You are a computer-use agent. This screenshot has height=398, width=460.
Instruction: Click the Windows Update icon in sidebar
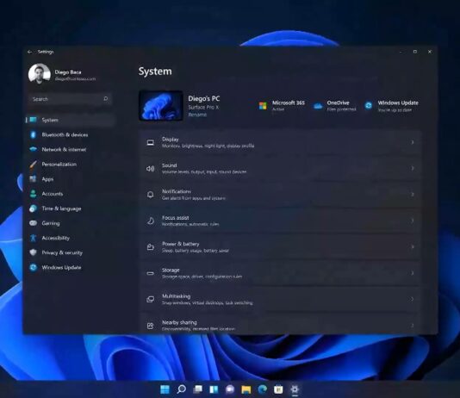pyautogui.click(x=33, y=267)
